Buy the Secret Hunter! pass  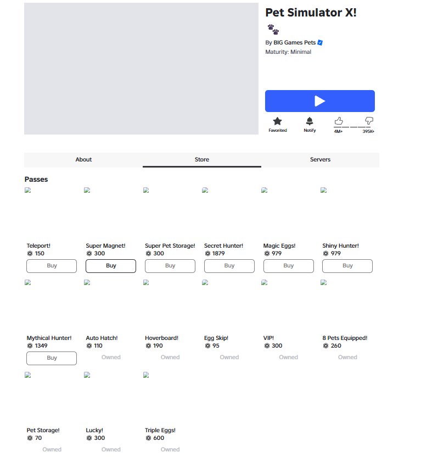coord(229,266)
